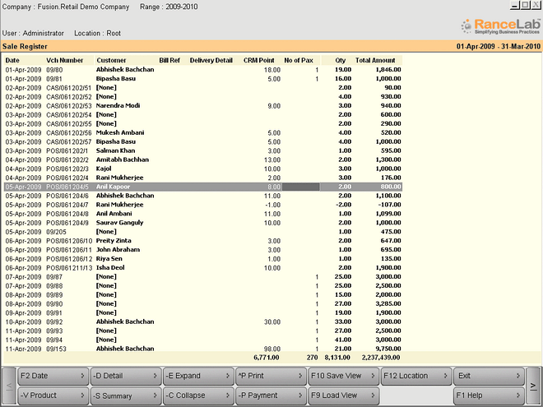
Task: Print the register using ^P Print
Action: pos(269,376)
